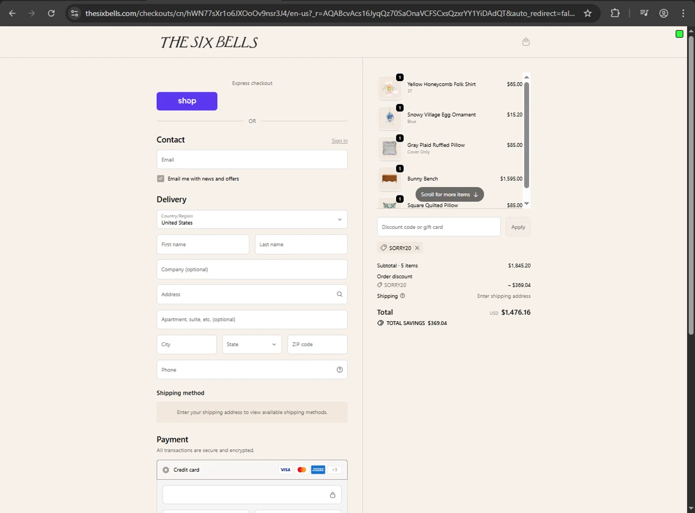Focus the credit card number field
The width and height of the screenshot is (695, 513).
[x=252, y=495]
